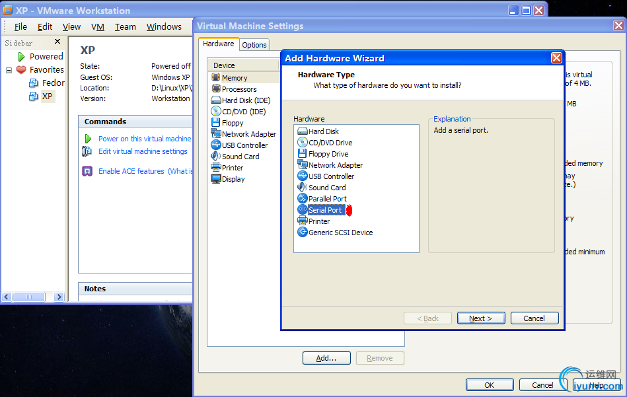Select USB Controller icon in wizard list
627x397 pixels.
[303, 176]
